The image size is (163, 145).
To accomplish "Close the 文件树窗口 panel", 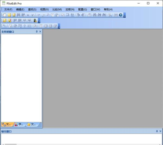I will [x=40, y=32].
